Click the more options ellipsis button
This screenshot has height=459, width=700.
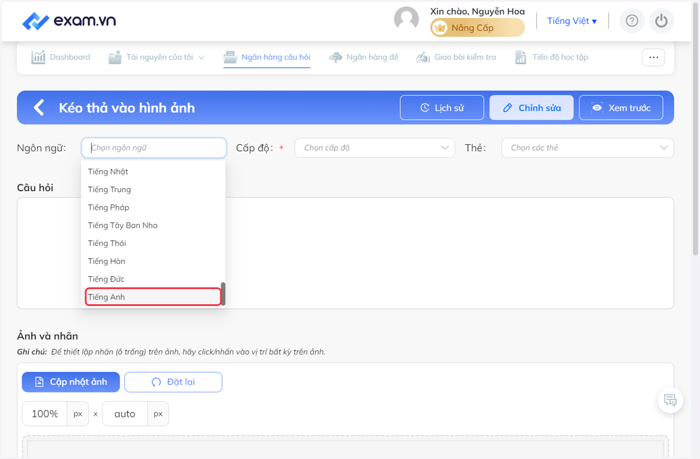(x=653, y=57)
